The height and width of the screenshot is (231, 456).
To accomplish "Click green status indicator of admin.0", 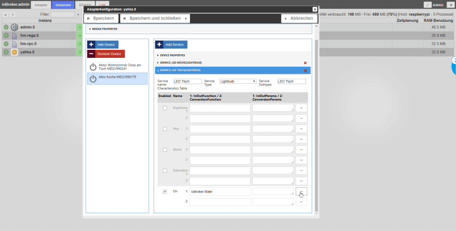I will coord(6,27).
